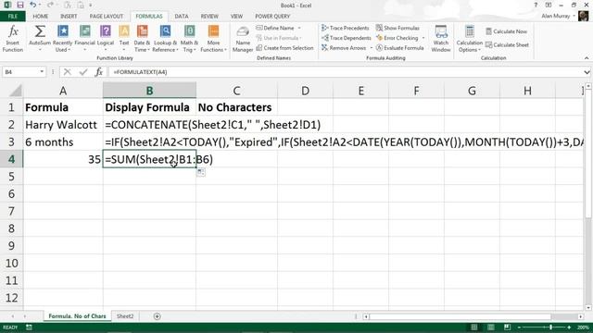Click Error Checking
The image size is (593, 333).
(x=397, y=38)
